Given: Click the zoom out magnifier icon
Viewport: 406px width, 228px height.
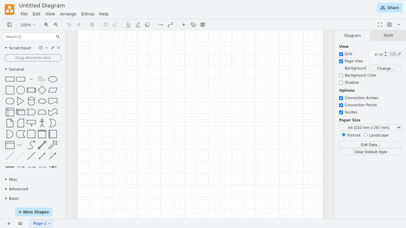Looking at the screenshot, I should (56, 25).
